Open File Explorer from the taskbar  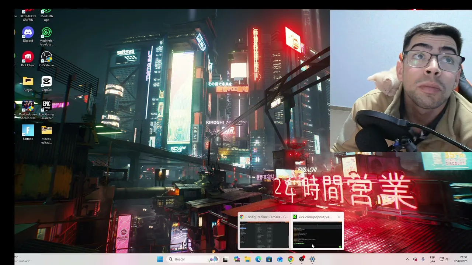[x=248, y=259]
